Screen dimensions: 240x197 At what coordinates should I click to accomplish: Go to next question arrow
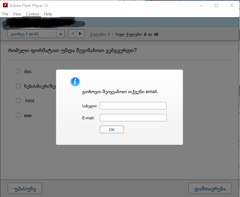pos(80,34)
